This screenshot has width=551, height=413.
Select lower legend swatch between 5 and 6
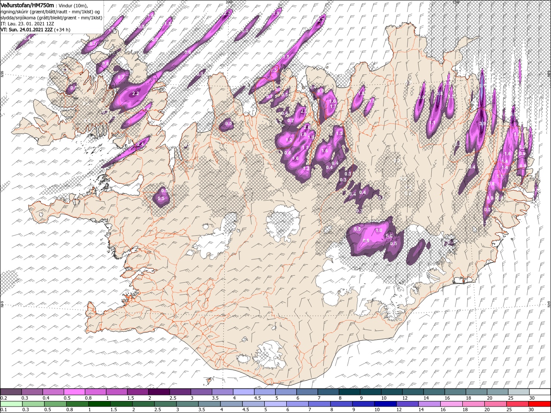(x=275, y=404)
